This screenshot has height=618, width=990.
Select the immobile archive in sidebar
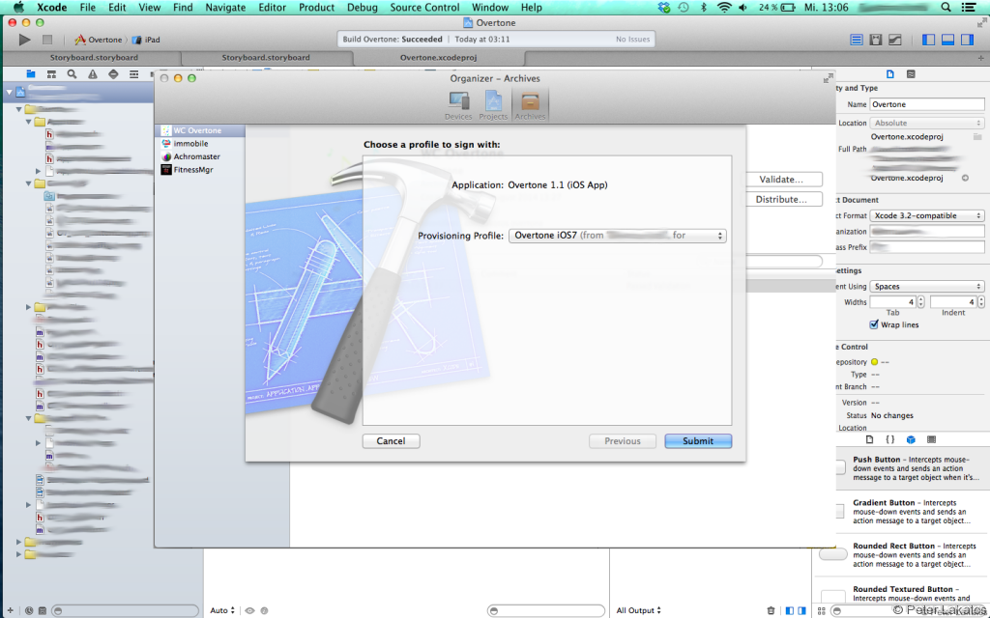pyautogui.click(x=199, y=144)
